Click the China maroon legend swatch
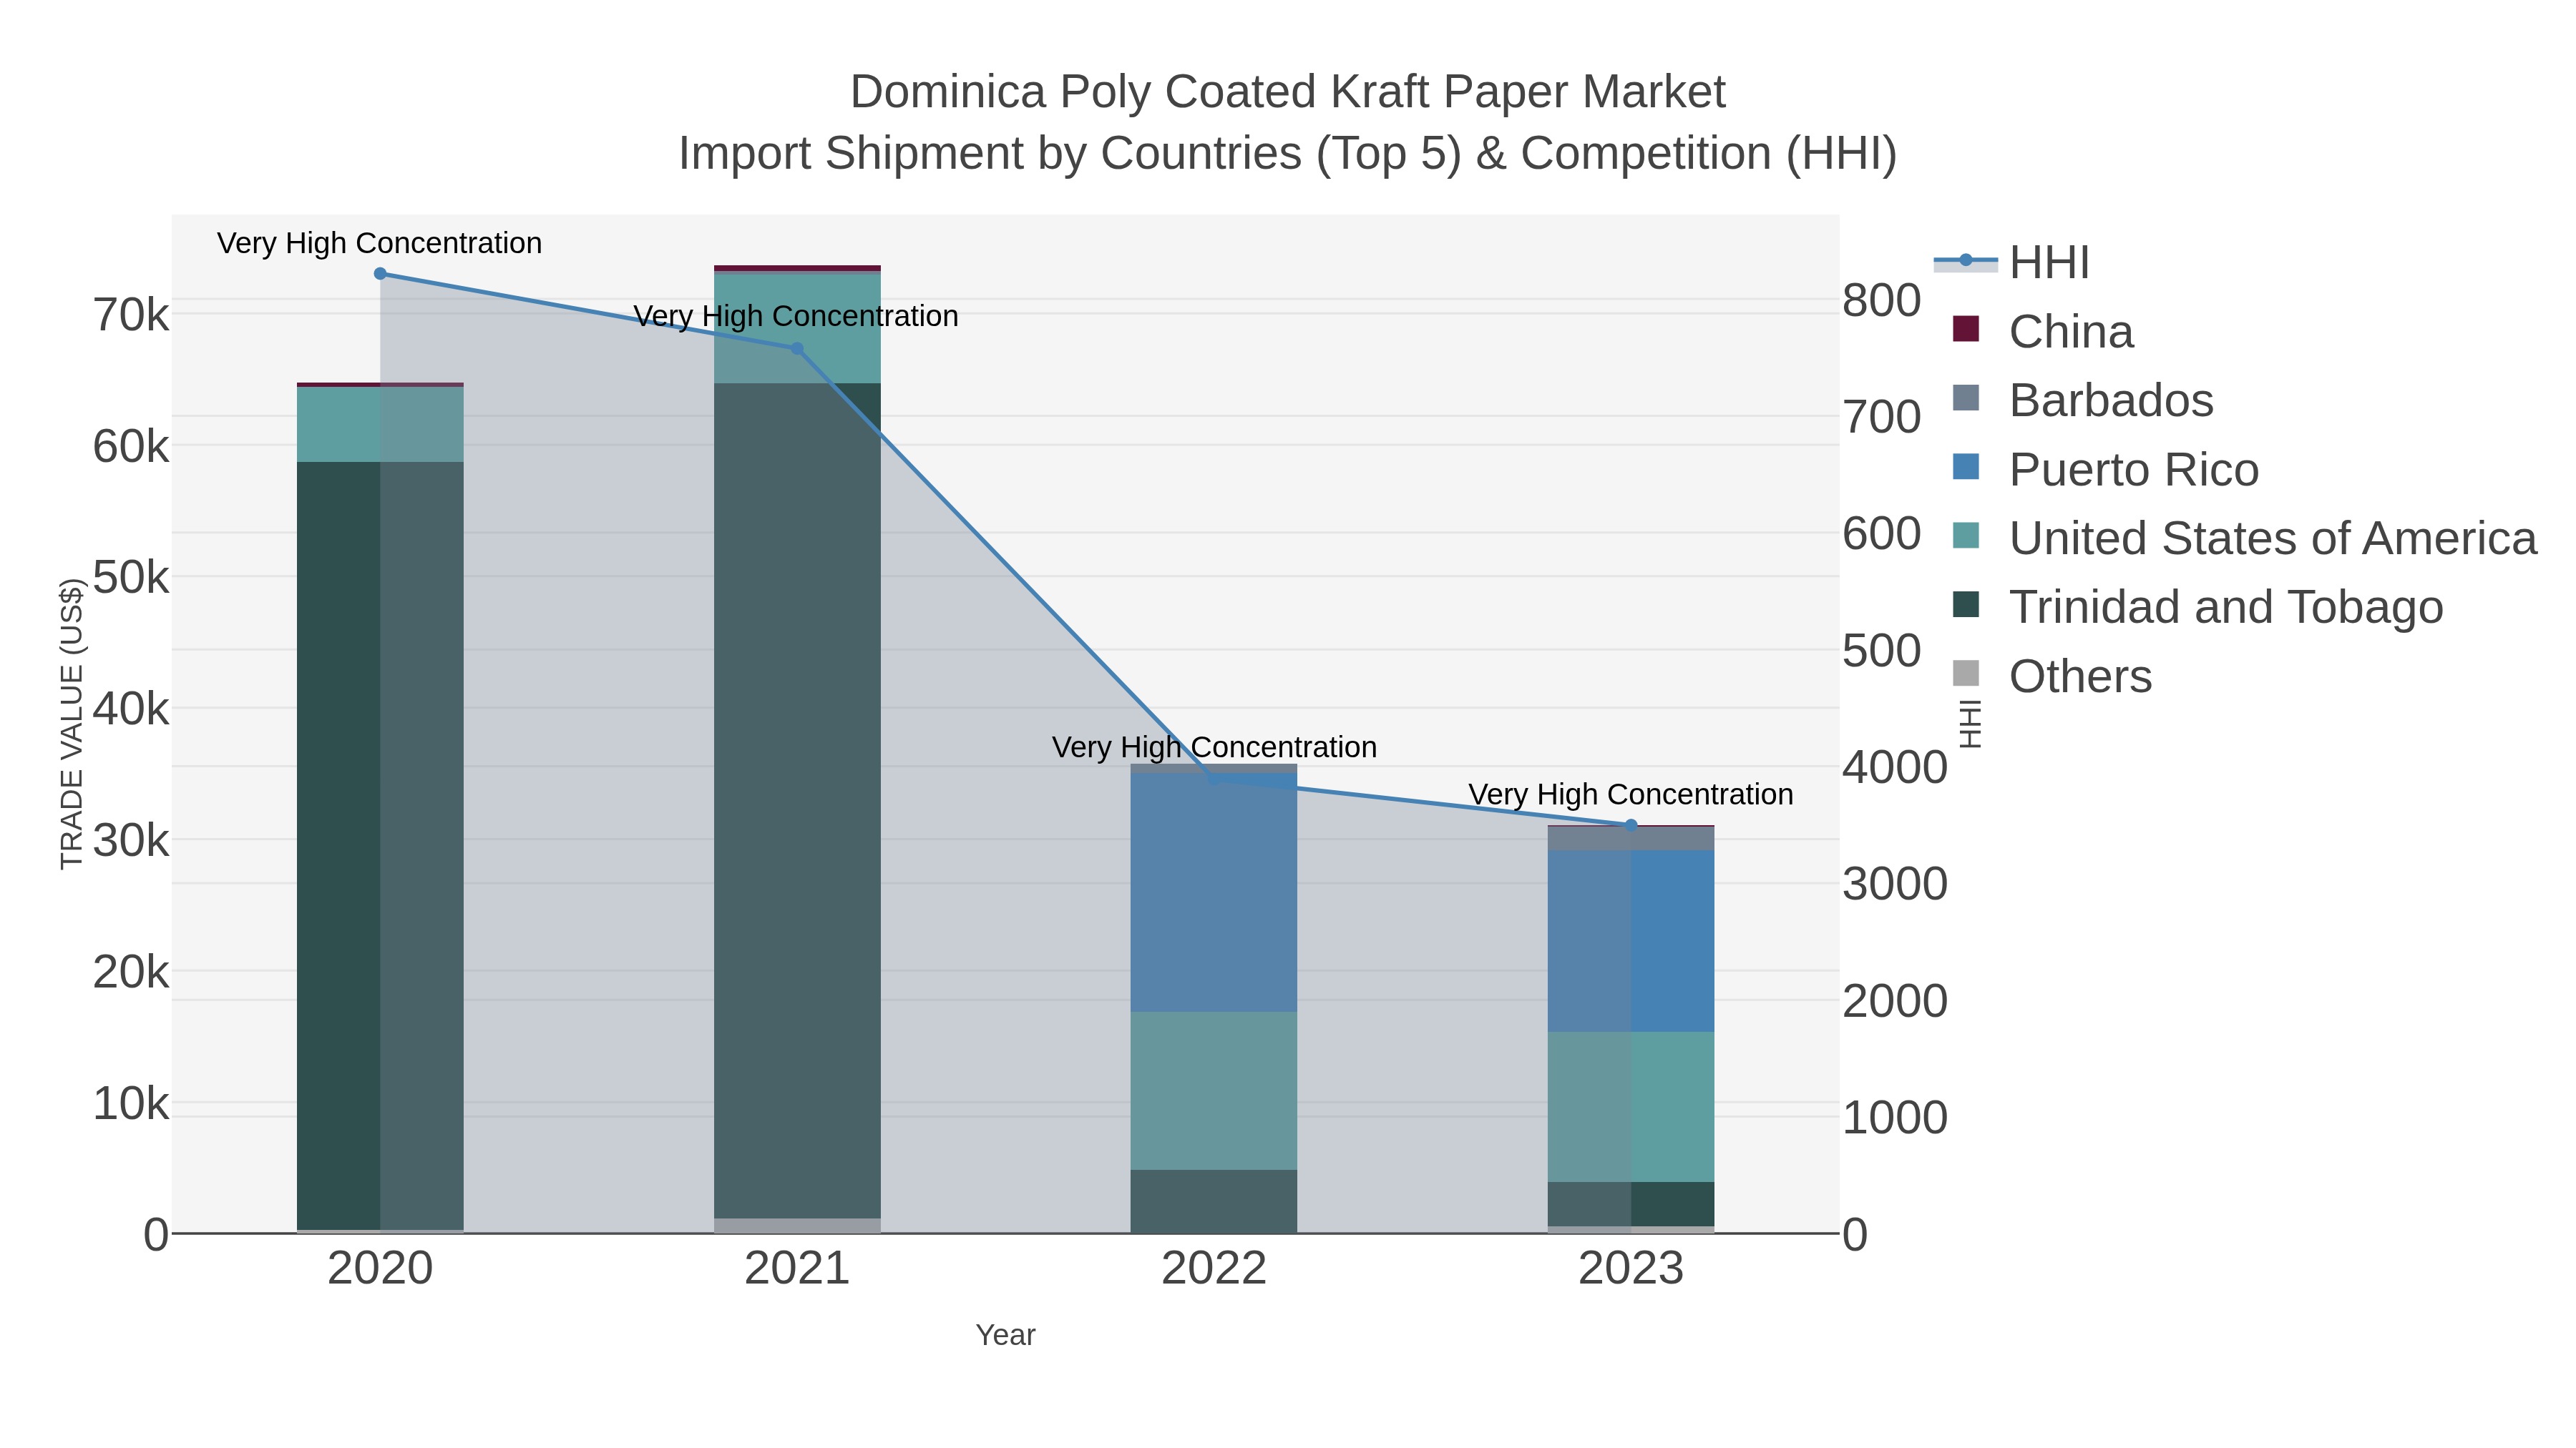The image size is (2576, 1448). pyautogui.click(x=1966, y=329)
